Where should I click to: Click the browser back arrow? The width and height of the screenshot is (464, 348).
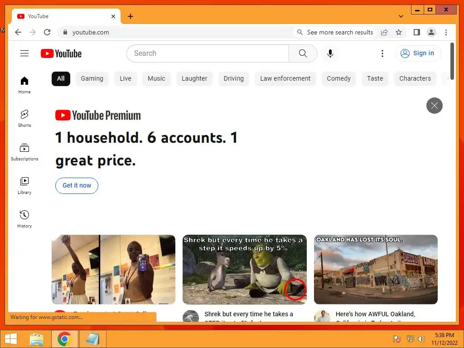pos(18,32)
